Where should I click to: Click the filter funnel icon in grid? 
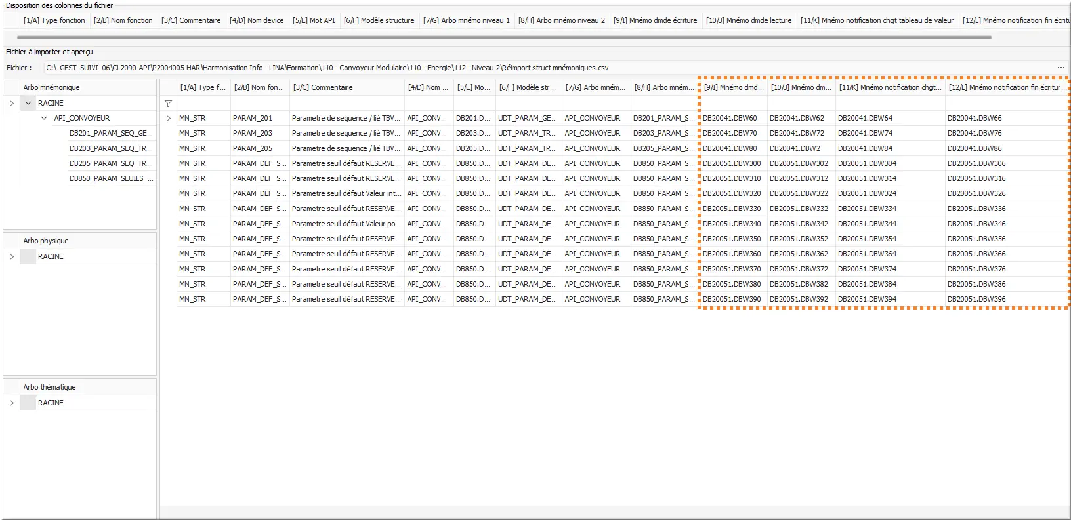click(168, 104)
